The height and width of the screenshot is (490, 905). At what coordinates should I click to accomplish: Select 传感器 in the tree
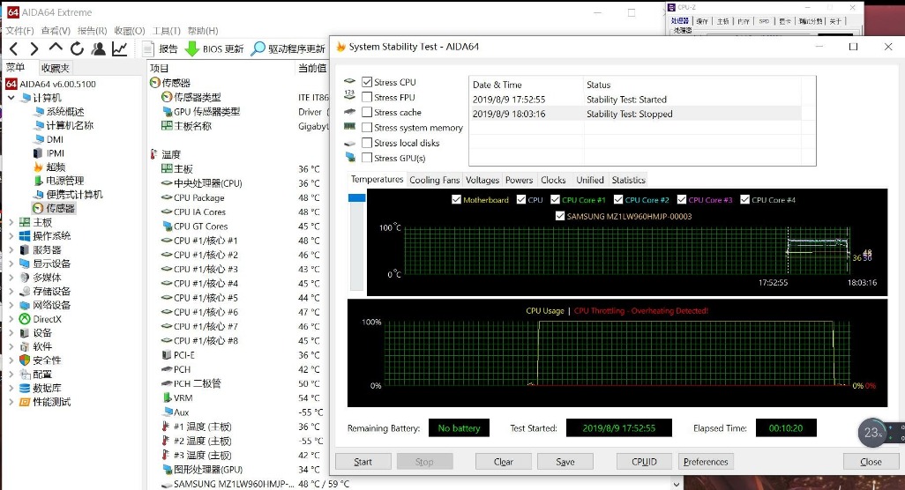point(61,208)
